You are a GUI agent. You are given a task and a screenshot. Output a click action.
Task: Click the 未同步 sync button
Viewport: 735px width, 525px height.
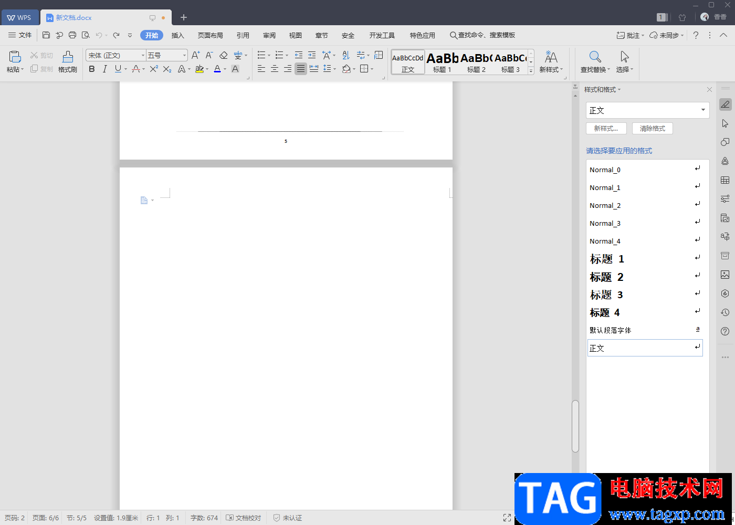(x=666, y=35)
